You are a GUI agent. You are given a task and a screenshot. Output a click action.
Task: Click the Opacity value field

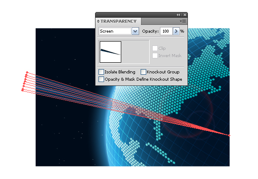[166, 31]
